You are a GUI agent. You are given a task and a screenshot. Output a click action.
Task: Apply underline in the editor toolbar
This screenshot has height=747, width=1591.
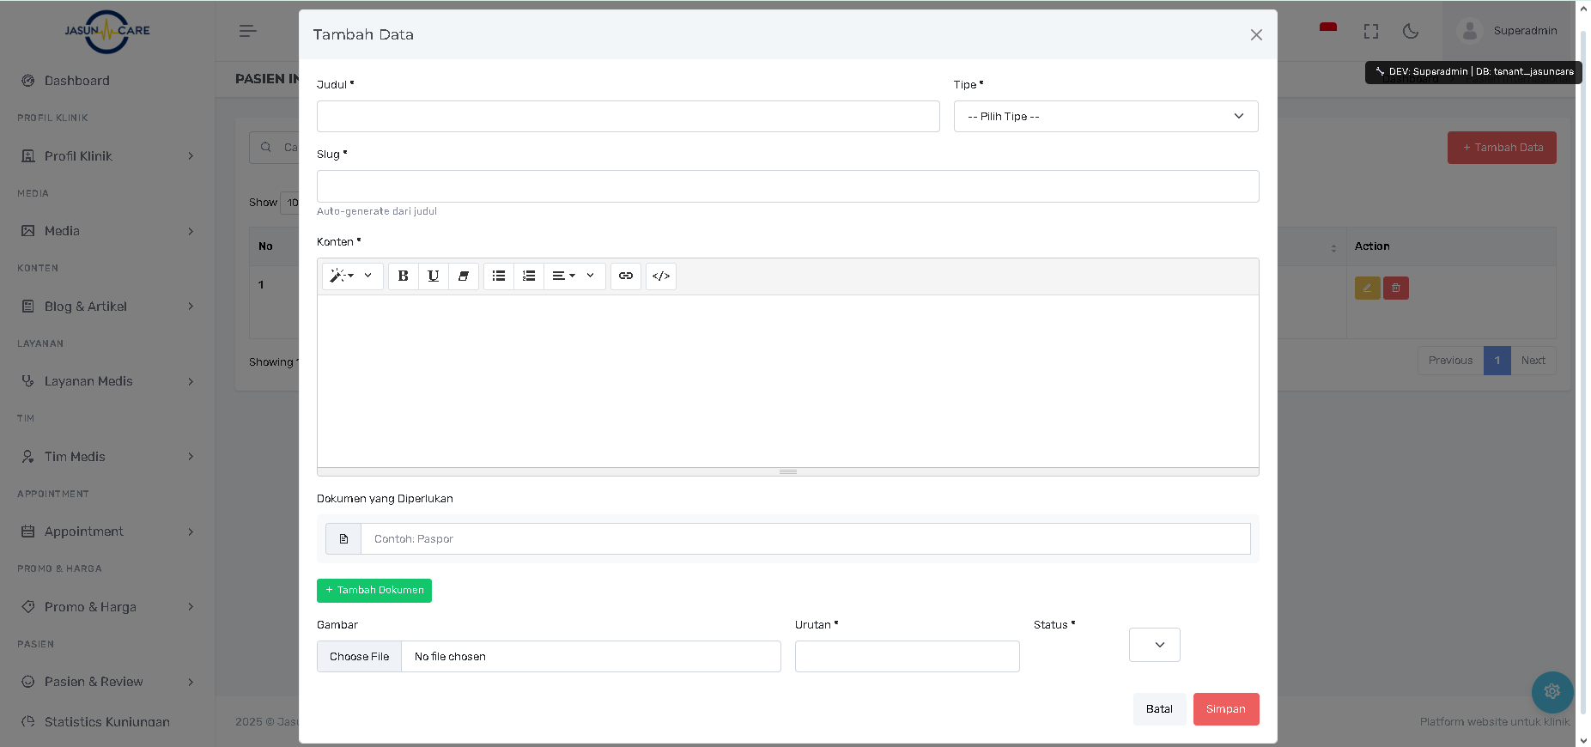click(433, 276)
